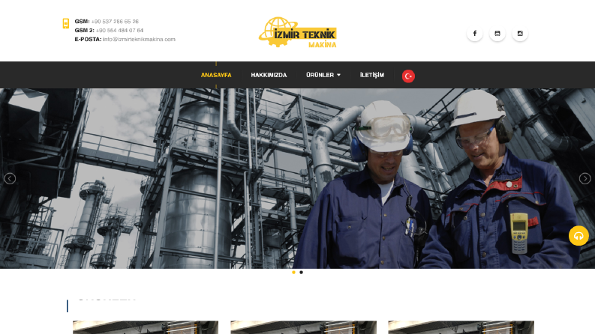
Task: Open the HAKKIMIZDA menu item
Action: 269,75
